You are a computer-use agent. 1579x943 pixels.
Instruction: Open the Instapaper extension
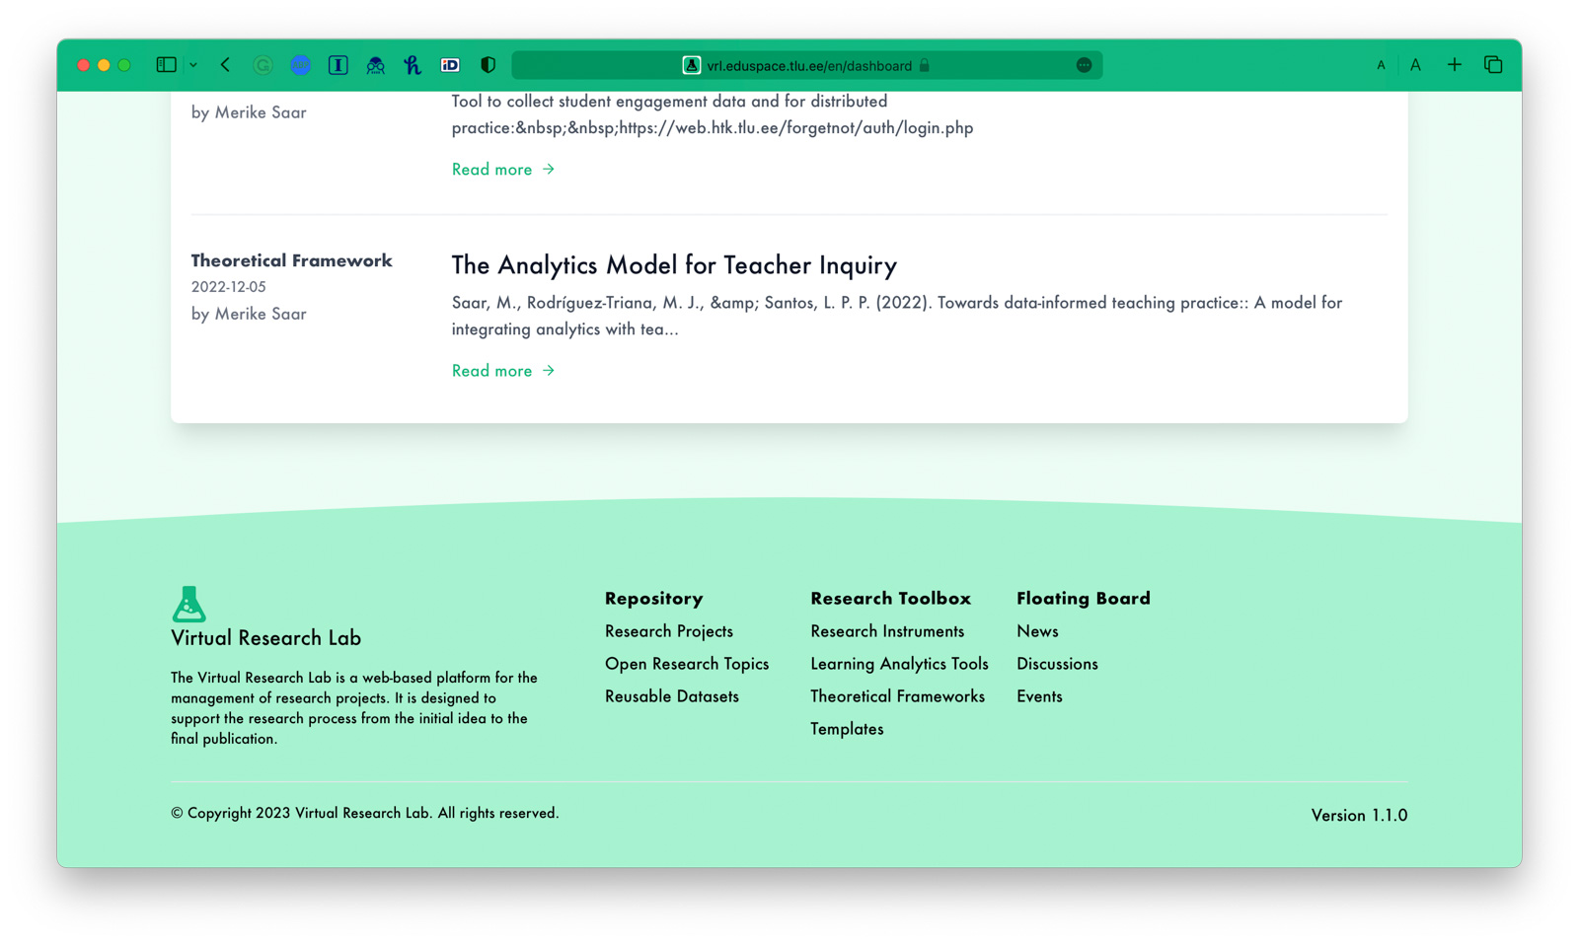[338, 65]
